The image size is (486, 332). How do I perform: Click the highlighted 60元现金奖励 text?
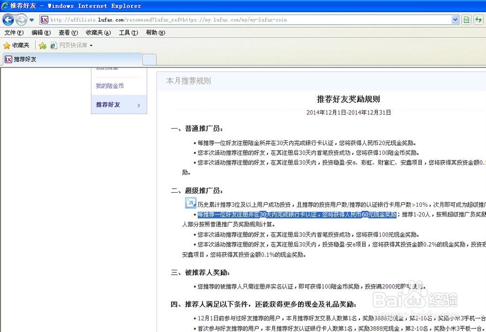[x=379, y=215]
